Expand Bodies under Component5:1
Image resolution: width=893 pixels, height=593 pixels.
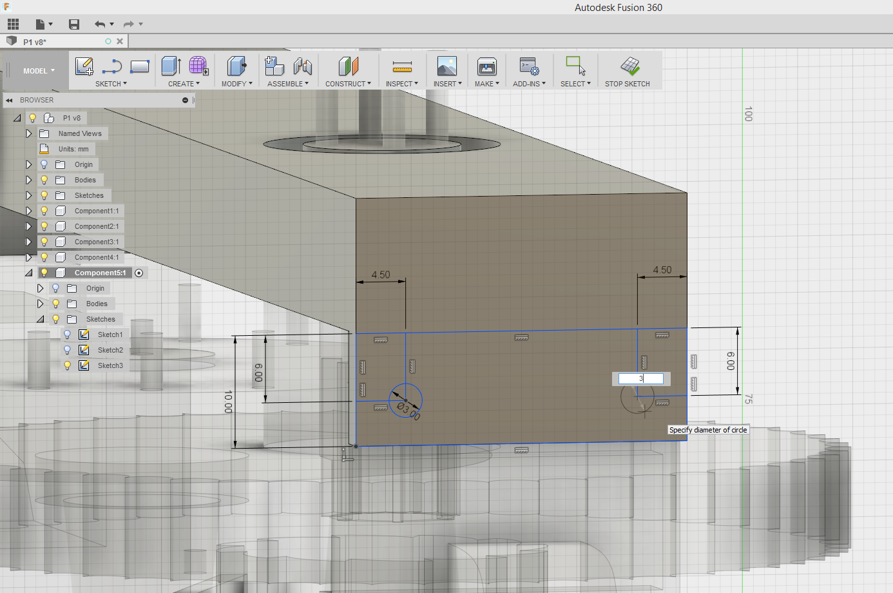coord(40,304)
